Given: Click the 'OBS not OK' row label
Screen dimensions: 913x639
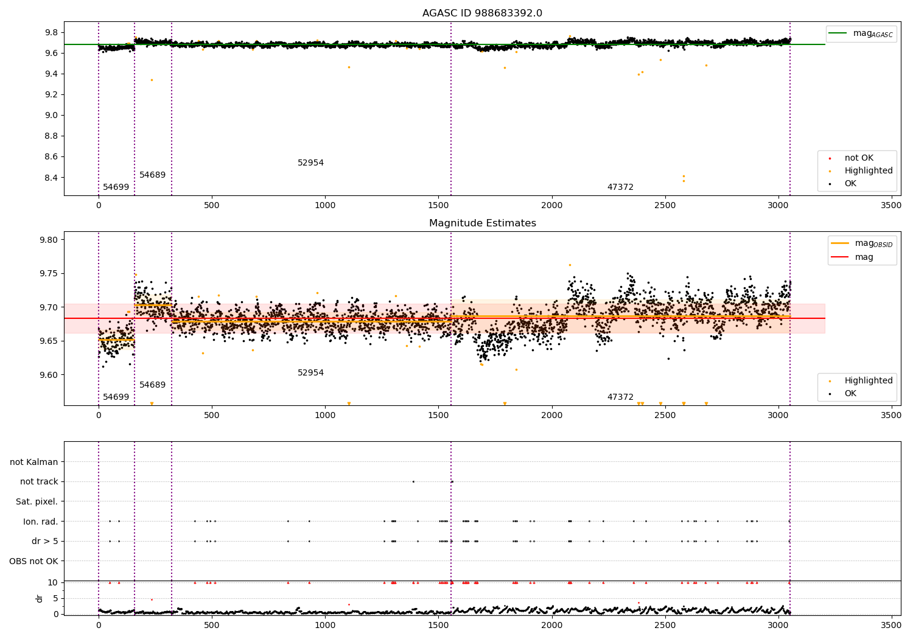Looking at the screenshot, I should (x=33, y=562).
